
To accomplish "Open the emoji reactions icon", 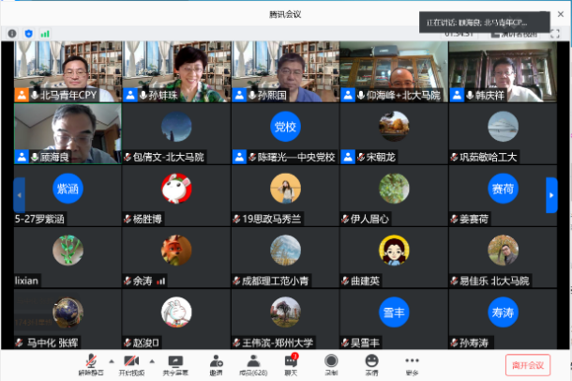I will click(371, 362).
